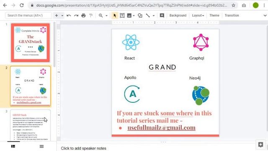Open the browser three-dot menu
Viewport: 268px width, 151px height.
tap(264, 5)
